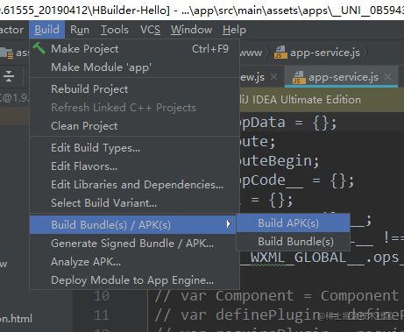Click the assets folder icon in breadcrumb
The image size is (404, 332).
click(6, 53)
